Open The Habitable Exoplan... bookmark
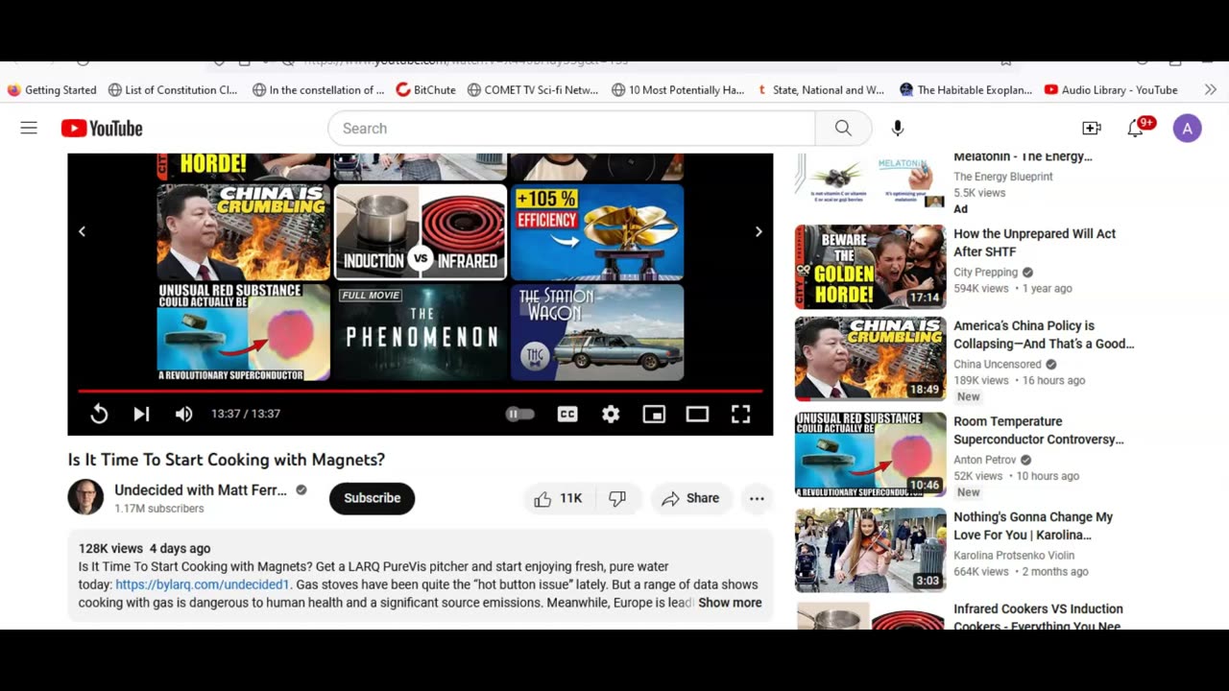The image size is (1229, 691). [x=966, y=90]
